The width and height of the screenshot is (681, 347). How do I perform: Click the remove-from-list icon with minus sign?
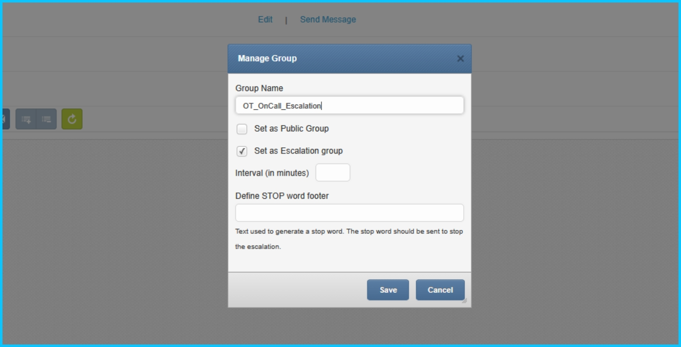(46, 119)
